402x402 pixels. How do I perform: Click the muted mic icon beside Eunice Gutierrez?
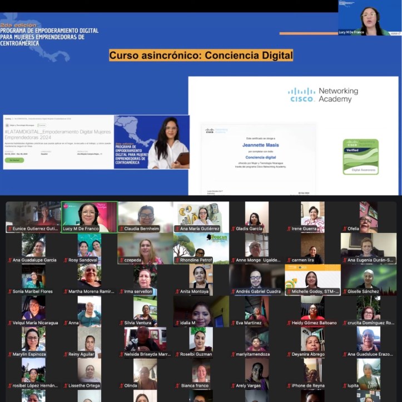tap(10, 229)
